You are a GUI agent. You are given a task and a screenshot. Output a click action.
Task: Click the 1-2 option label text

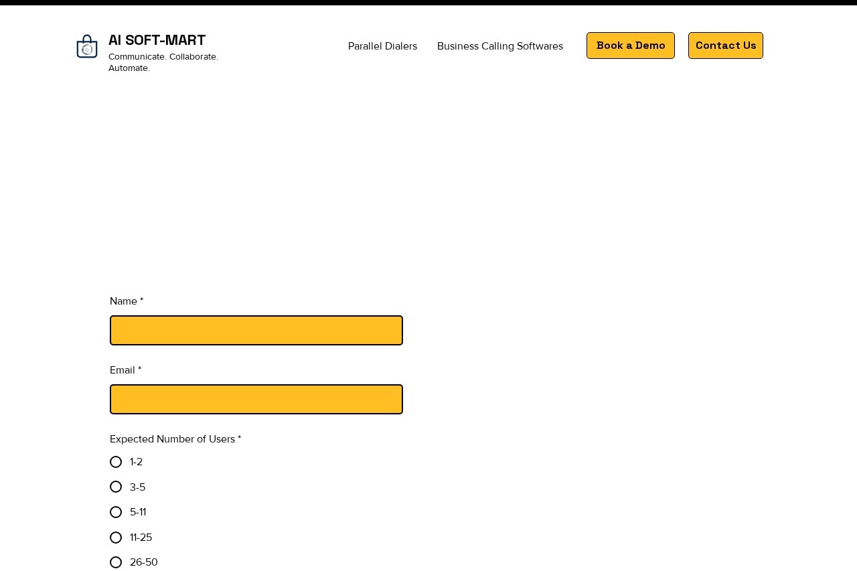click(x=136, y=462)
